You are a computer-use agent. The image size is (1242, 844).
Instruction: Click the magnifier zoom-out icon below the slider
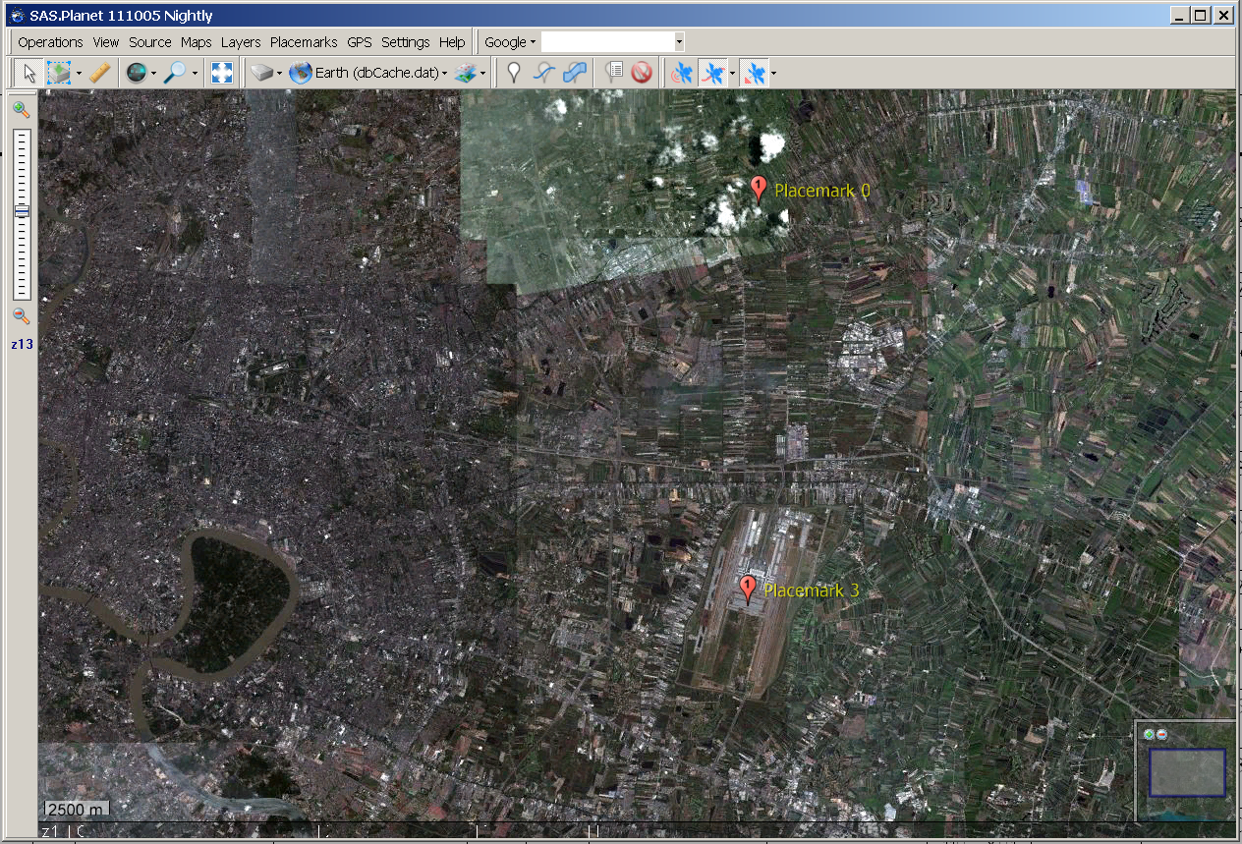click(21, 316)
